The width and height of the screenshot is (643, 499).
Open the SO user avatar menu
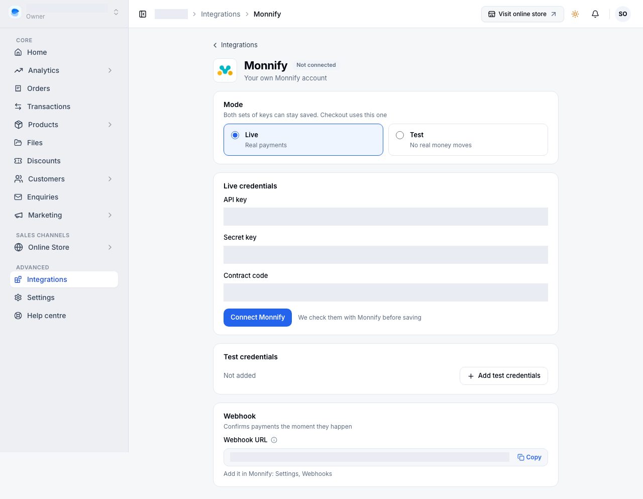(x=623, y=14)
